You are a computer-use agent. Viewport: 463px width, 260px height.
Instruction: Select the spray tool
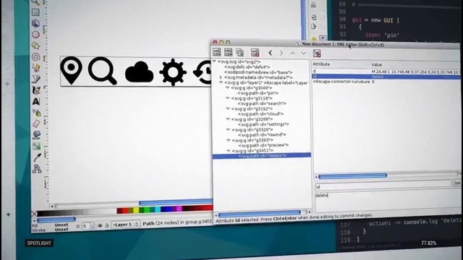pyautogui.click(x=36, y=113)
